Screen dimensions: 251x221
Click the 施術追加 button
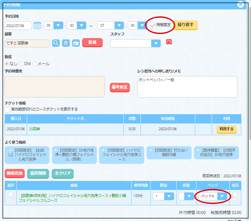15,173
